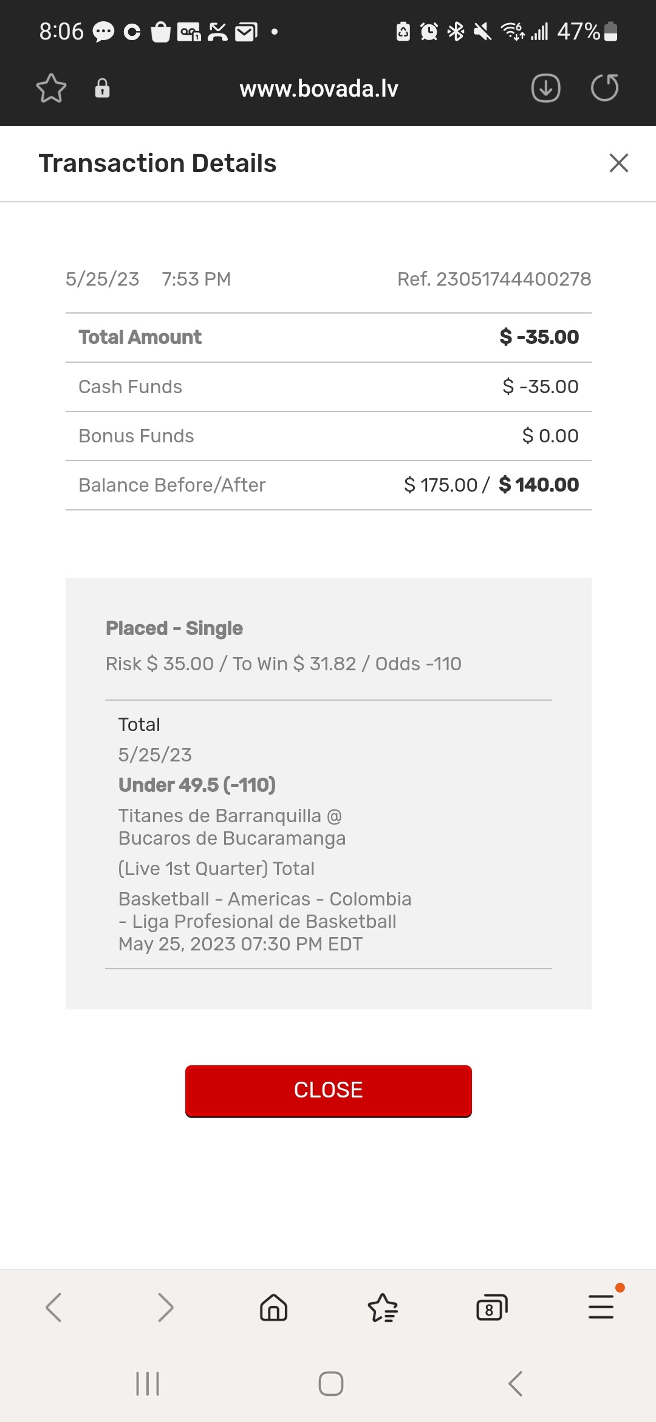
Task: Reload the Bovada page
Action: 604,88
